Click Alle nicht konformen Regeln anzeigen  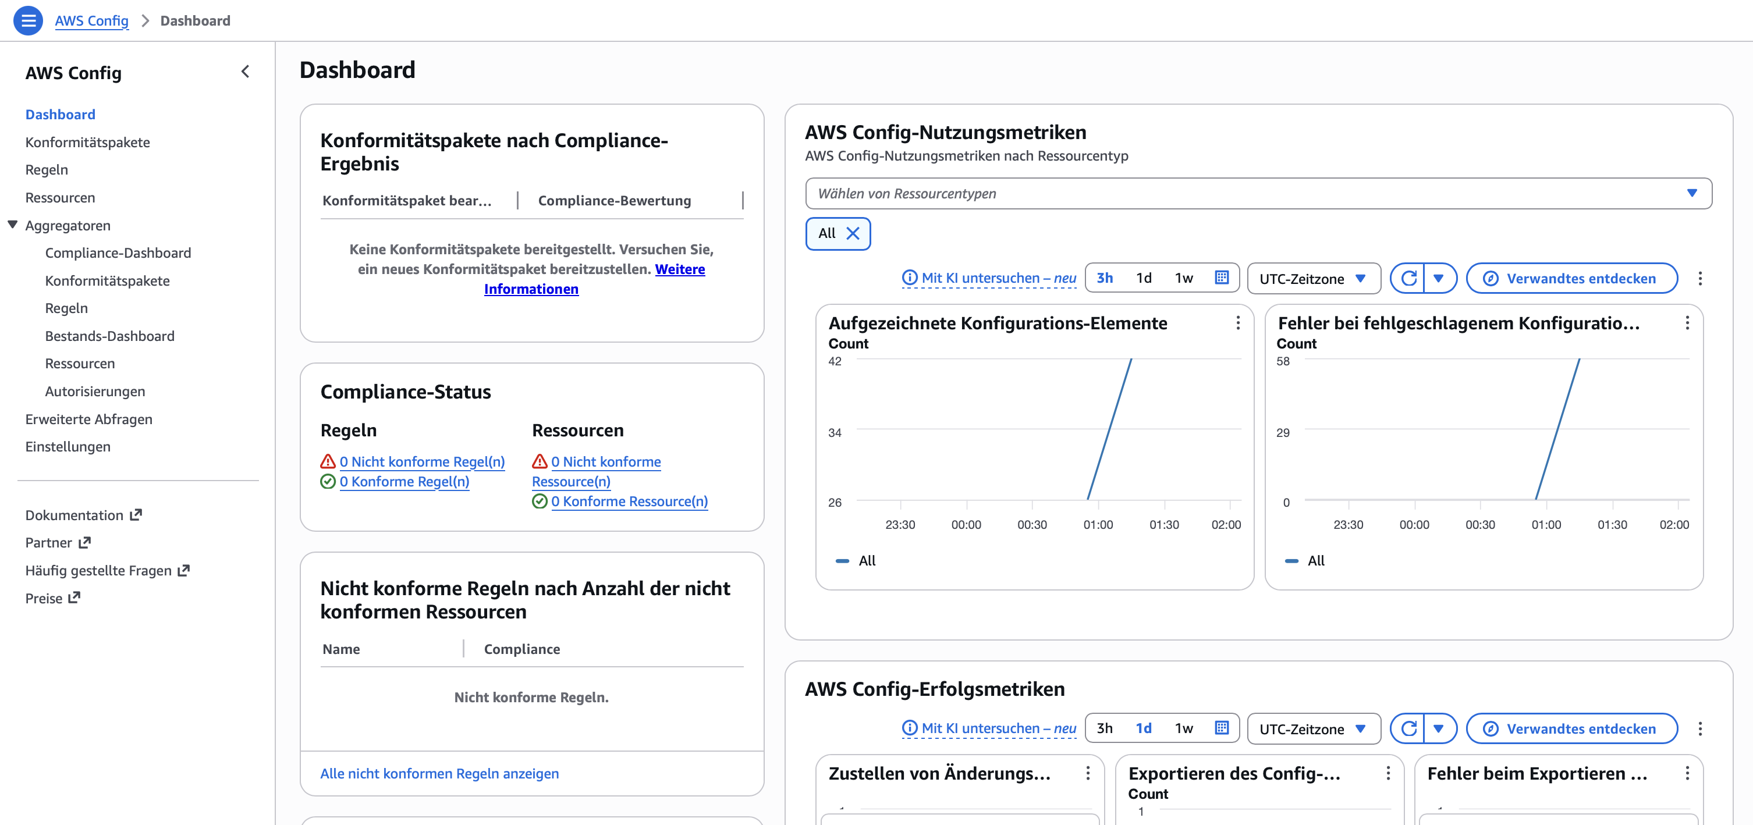pos(439,773)
